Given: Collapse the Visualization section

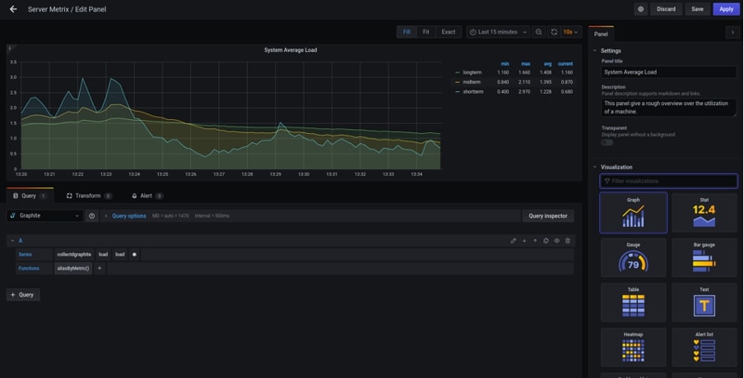Looking at the screenshot, I should click(594, 167).
